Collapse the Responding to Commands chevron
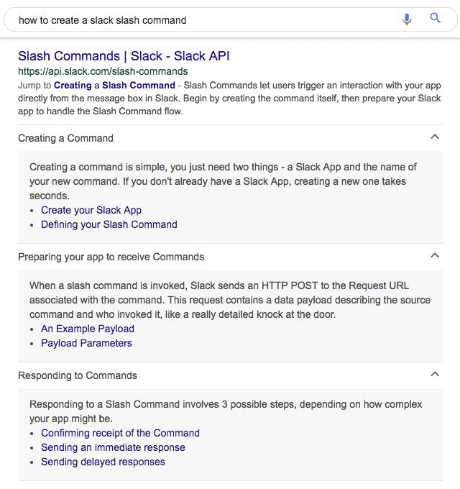The height and width of the screenshot is (489, 460). [x=433, y=375]
